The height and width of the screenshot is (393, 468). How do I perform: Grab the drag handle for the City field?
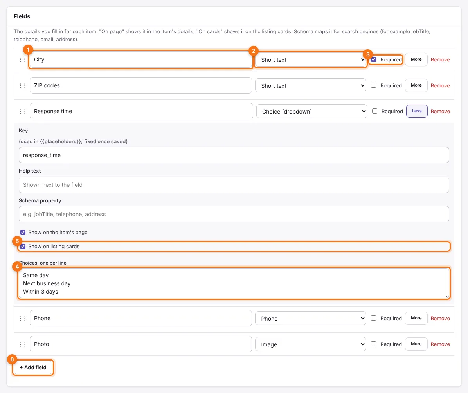23,60
